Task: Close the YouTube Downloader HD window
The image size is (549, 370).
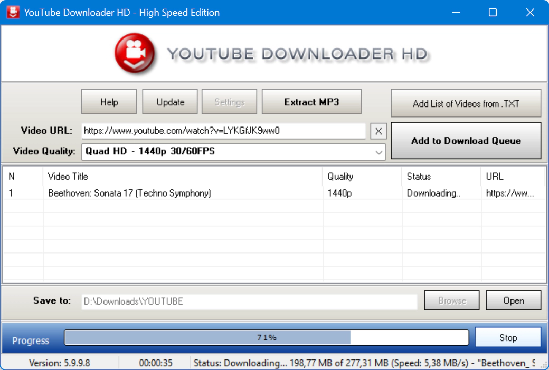Action: tap(530, 12)
